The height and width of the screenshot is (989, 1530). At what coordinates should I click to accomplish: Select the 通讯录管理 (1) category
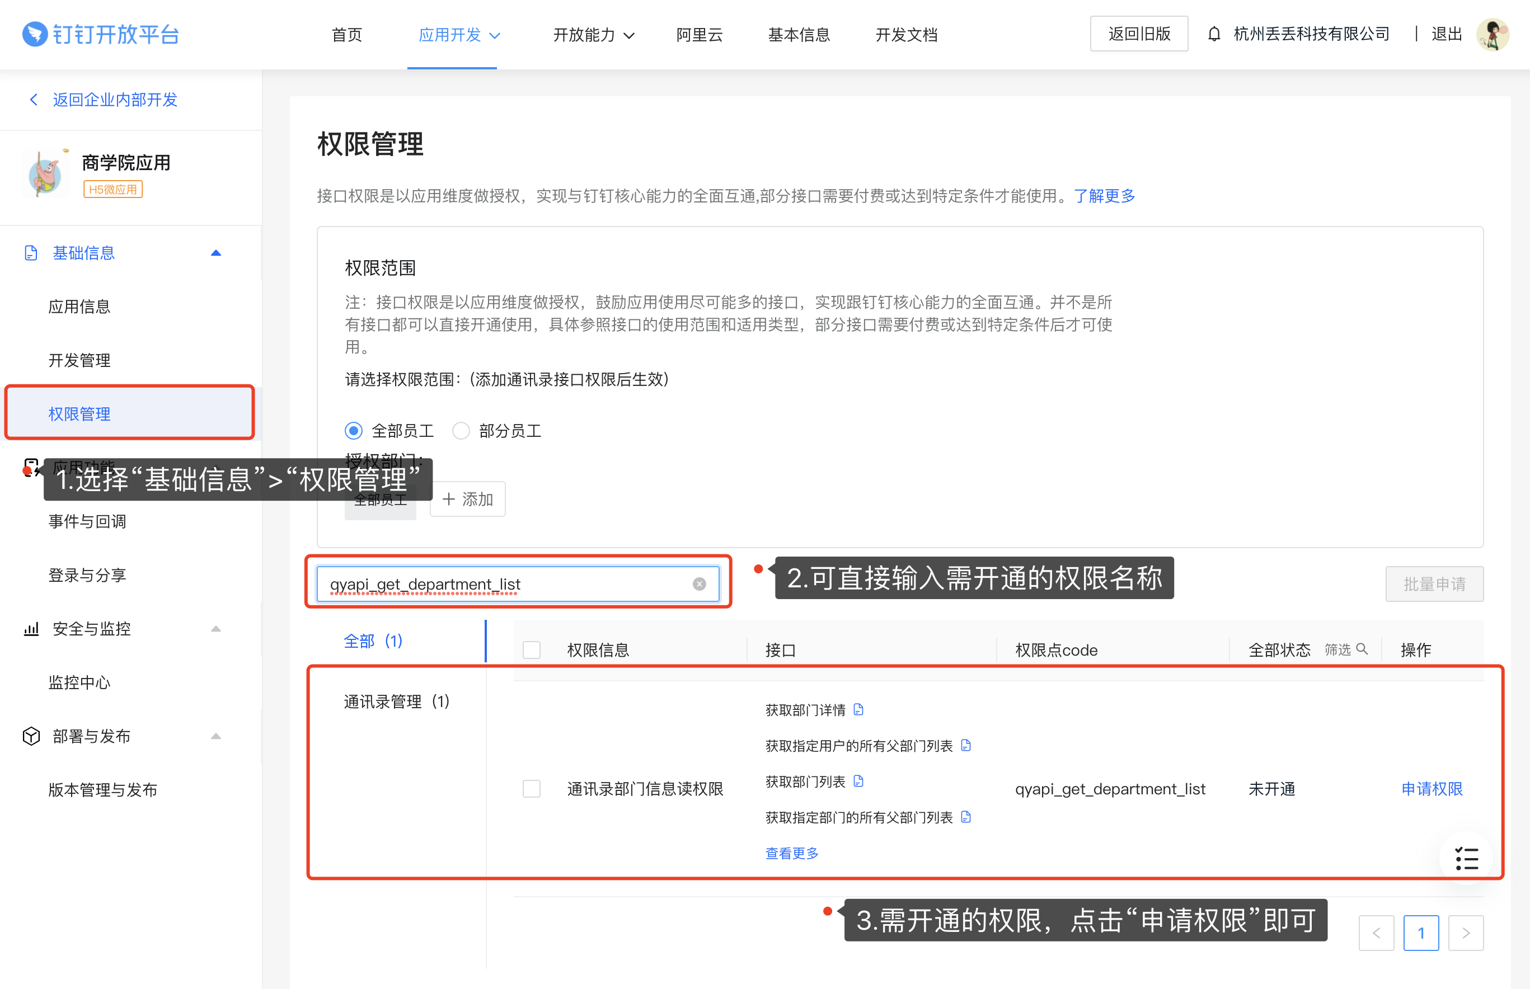(396, 701)
